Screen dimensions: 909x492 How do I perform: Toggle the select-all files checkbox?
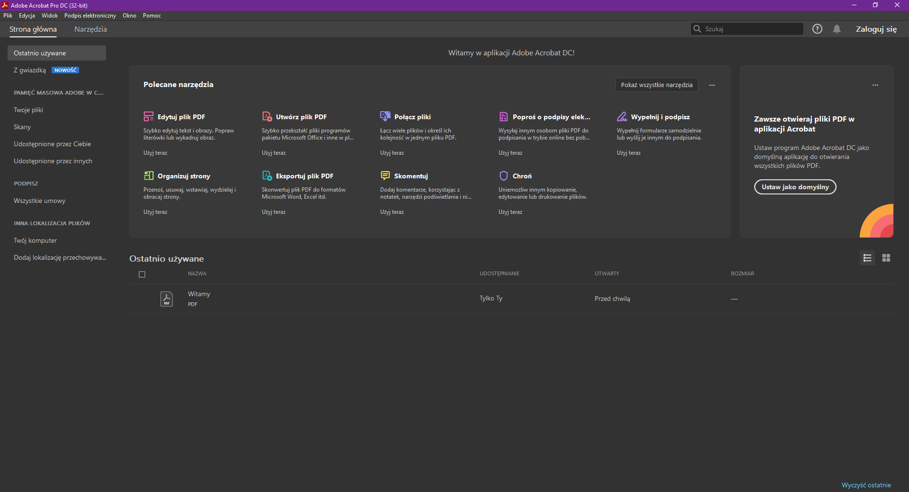[x=142, y=274]
